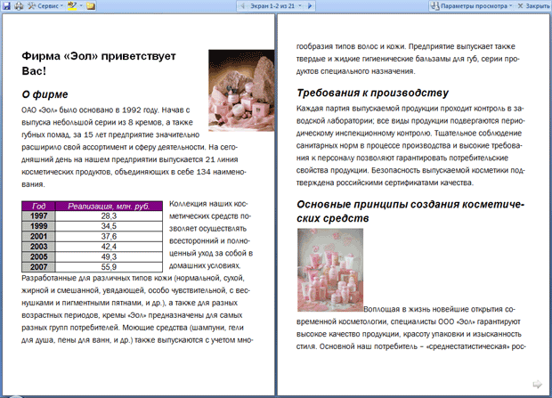
Task: Click the 'О фирме' heading
Action: coord(45,94)
